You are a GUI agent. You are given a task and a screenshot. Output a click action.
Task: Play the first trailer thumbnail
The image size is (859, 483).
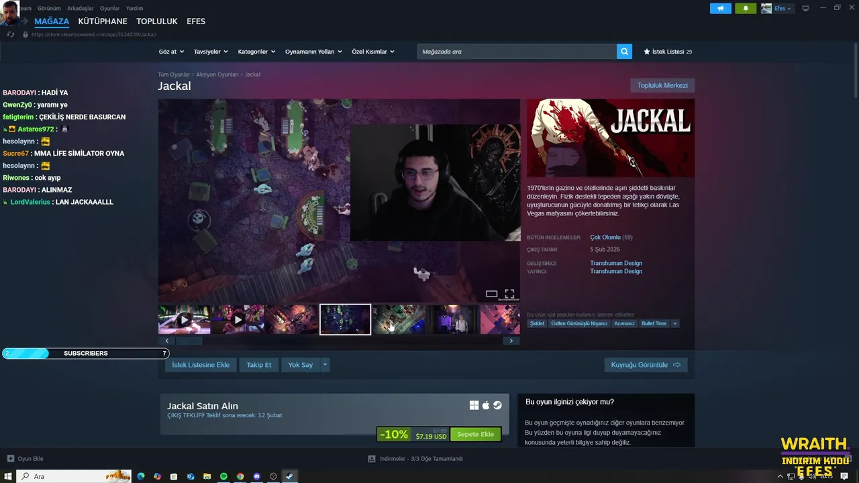[x=184, y=320]
